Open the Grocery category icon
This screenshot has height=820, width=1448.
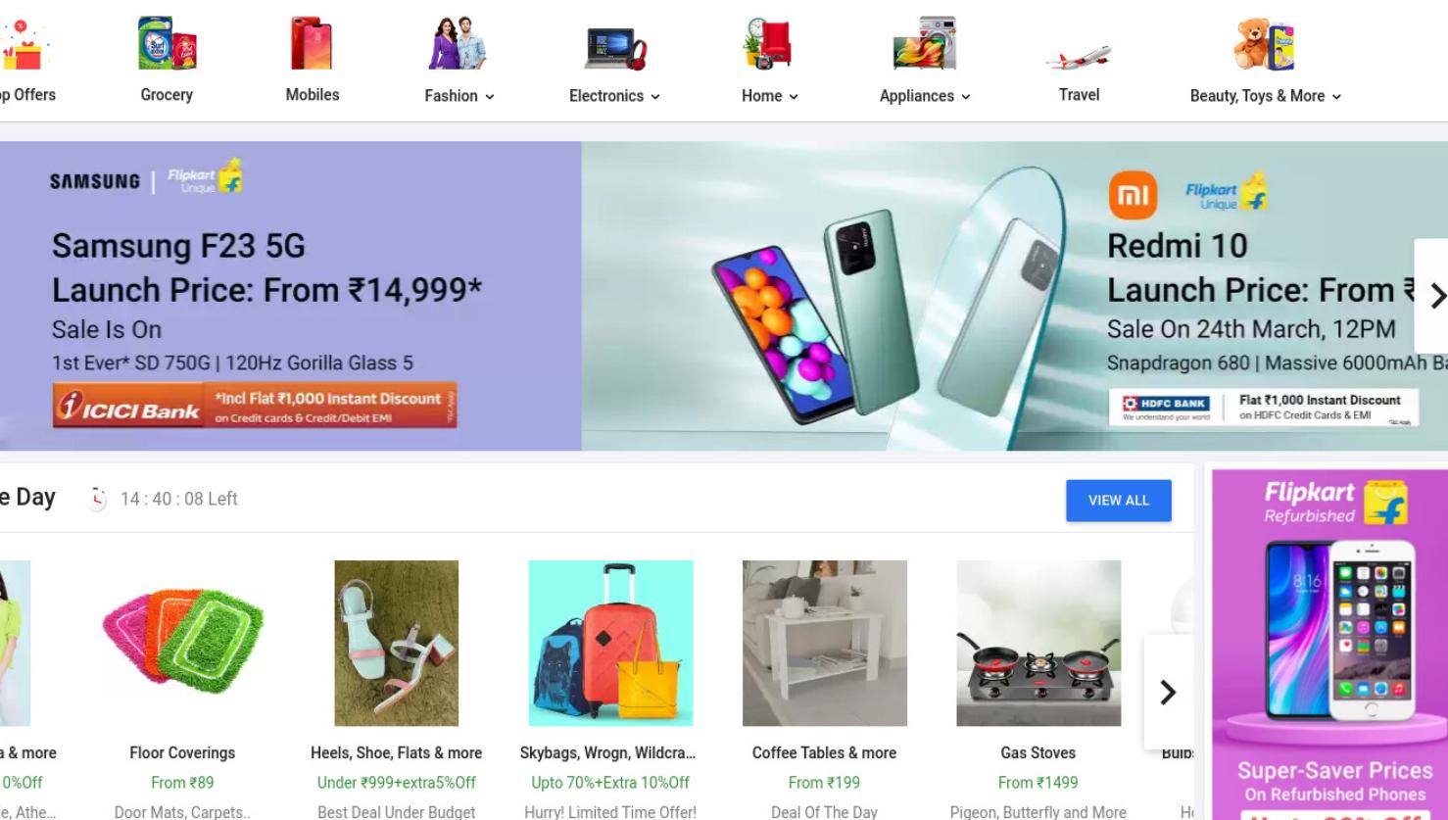(167, 43)
